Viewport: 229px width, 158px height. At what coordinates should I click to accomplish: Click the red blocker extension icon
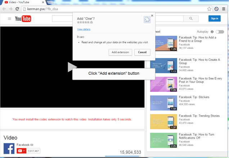(x=217, y=9)
